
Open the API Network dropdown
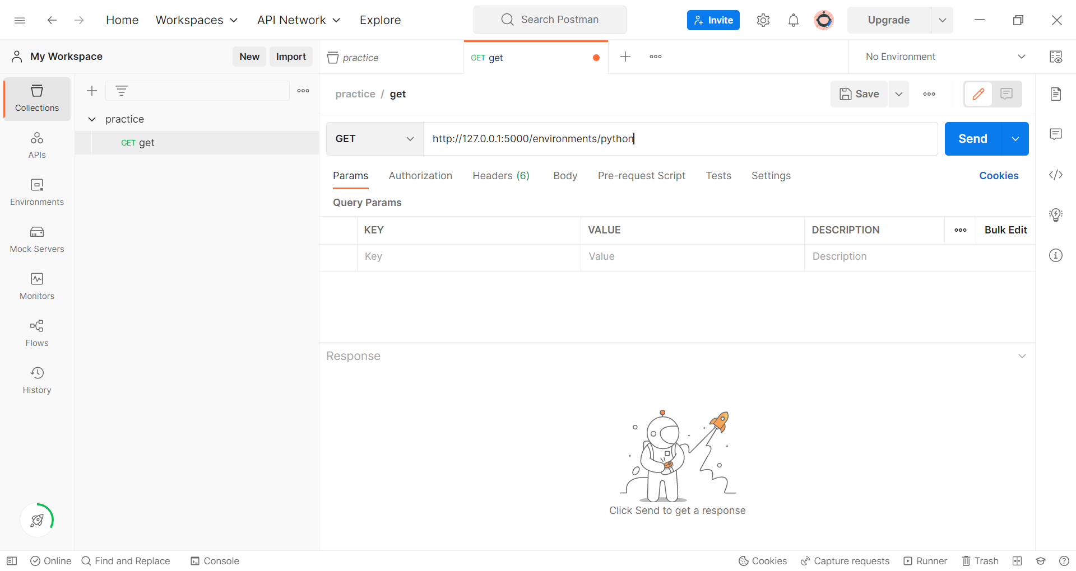point(299,20)
